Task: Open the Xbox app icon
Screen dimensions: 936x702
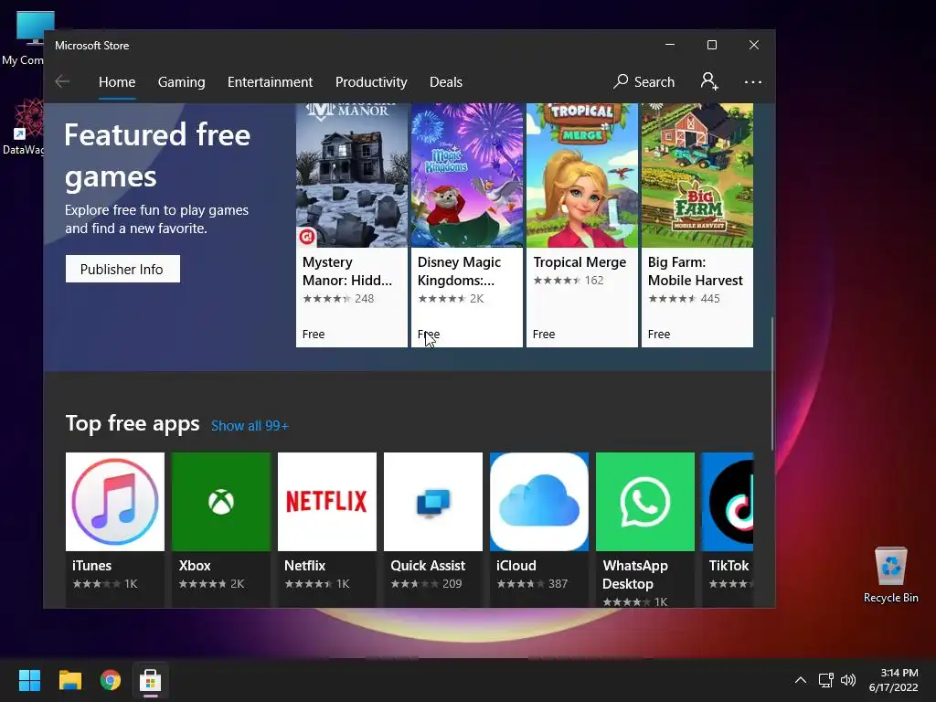Action: (x=221, y=502)
